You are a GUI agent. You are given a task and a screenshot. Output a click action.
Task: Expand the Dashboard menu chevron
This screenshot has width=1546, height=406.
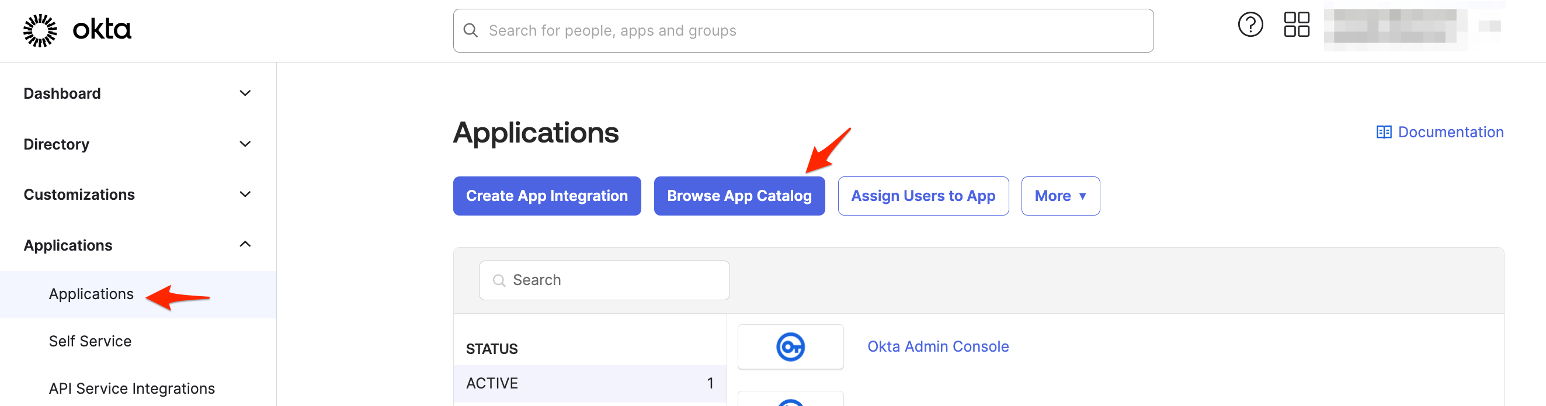[x=245, y=93]
